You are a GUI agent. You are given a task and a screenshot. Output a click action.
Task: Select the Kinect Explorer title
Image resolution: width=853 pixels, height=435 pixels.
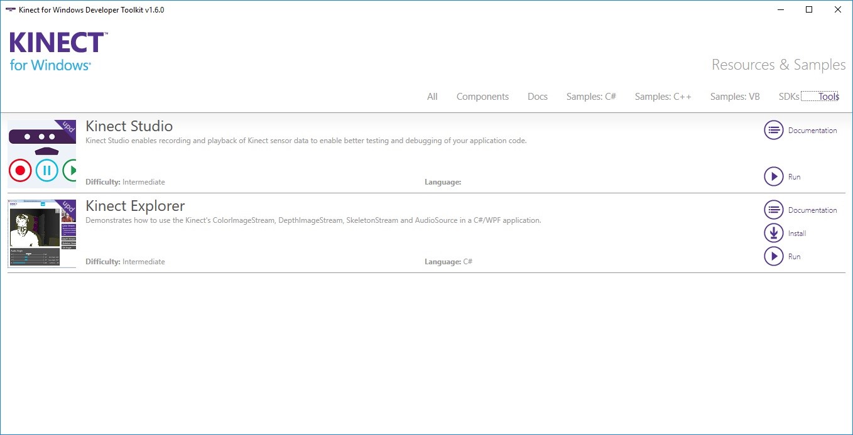point(135,206)
